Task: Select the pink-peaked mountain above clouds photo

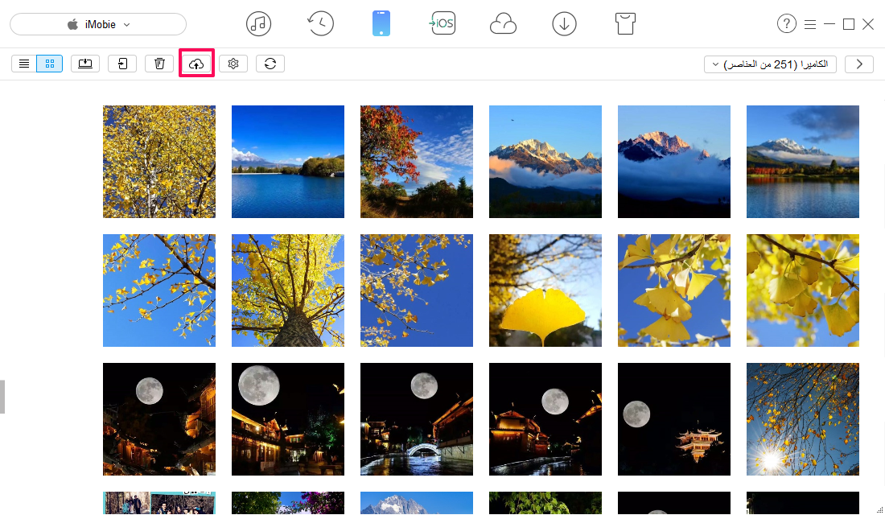Action: click(674, 162)
